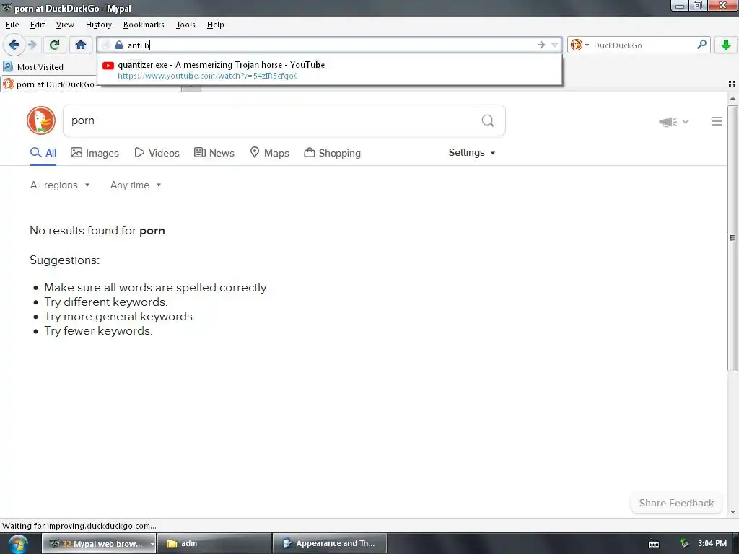This screenshot has width=739, height=554.
Task: Expand the Settings dropdown
Action: pyautogui.click(x=472, y=153)
